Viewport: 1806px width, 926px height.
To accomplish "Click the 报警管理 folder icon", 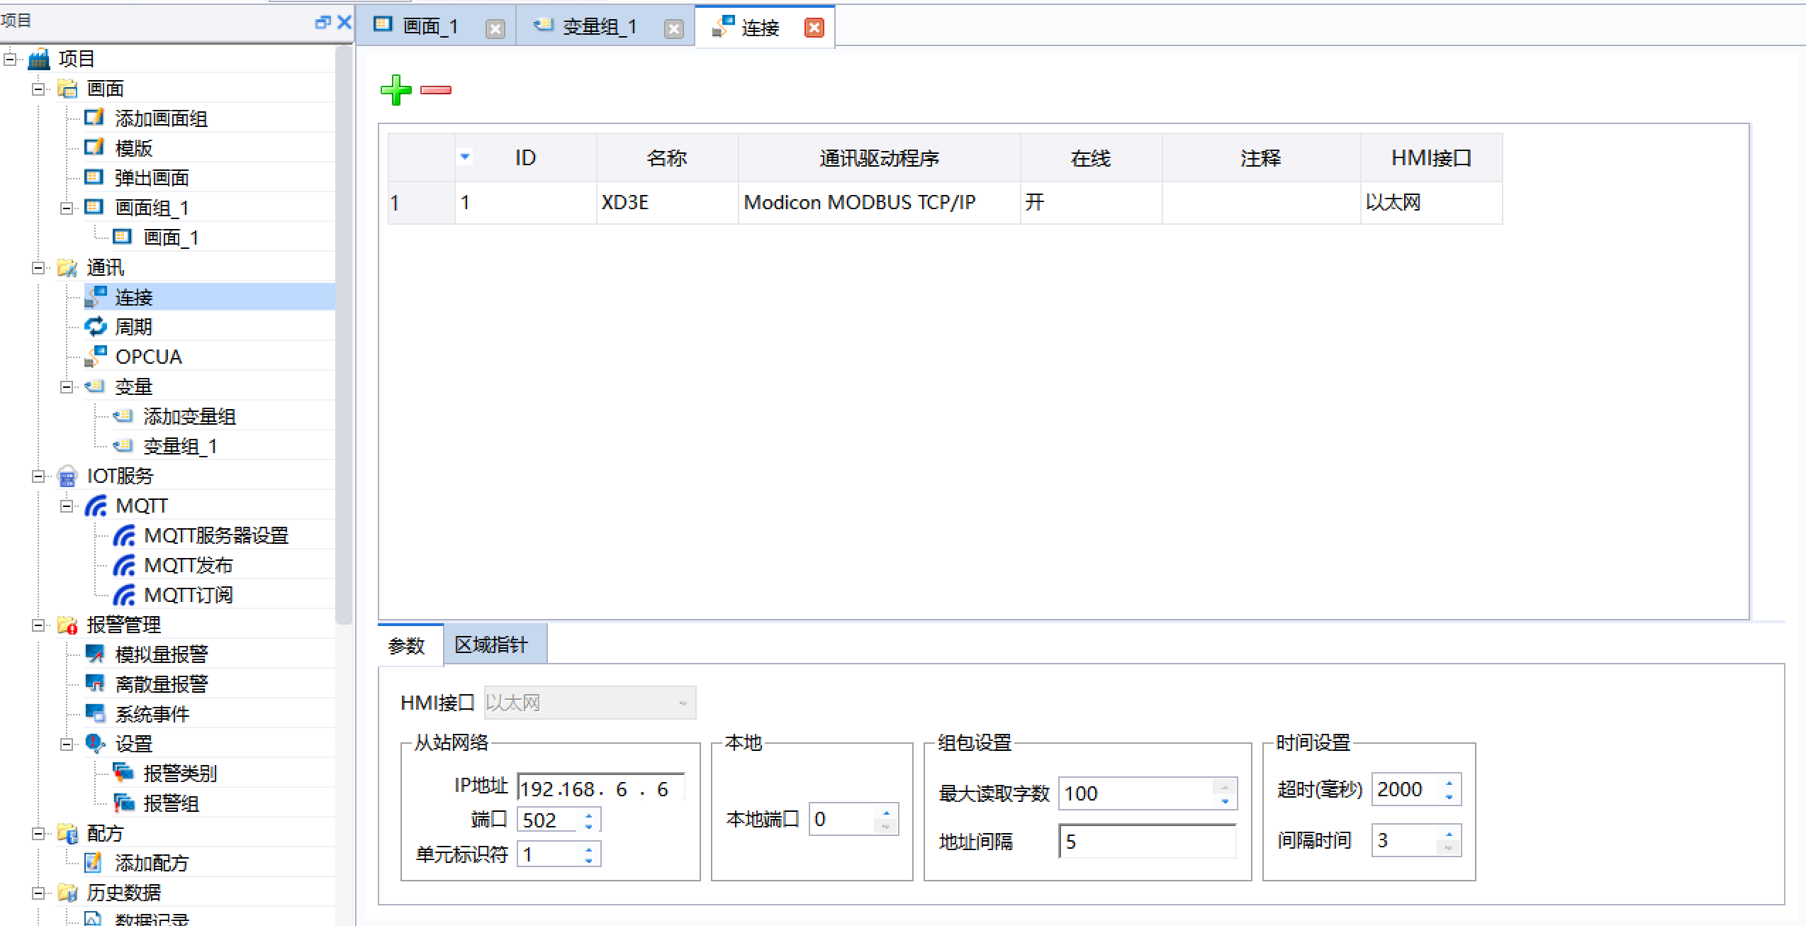I will [x=67, y=625].
